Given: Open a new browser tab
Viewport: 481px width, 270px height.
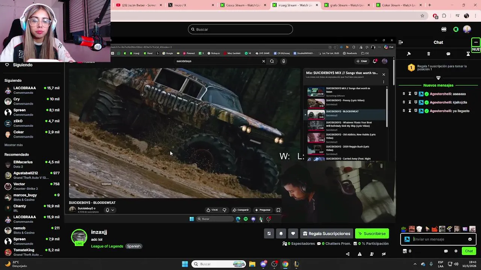Looking at the screenshot, I should tap(430, 5).
